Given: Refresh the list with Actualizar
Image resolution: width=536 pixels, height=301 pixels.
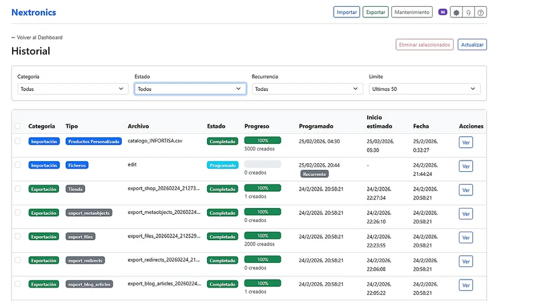Looking at the screenshot, I should click(x=472, y=45).
